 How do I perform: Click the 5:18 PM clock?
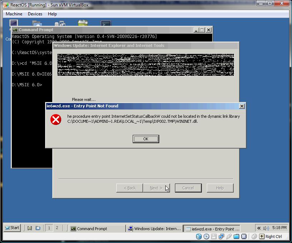[x=279, y=228]
